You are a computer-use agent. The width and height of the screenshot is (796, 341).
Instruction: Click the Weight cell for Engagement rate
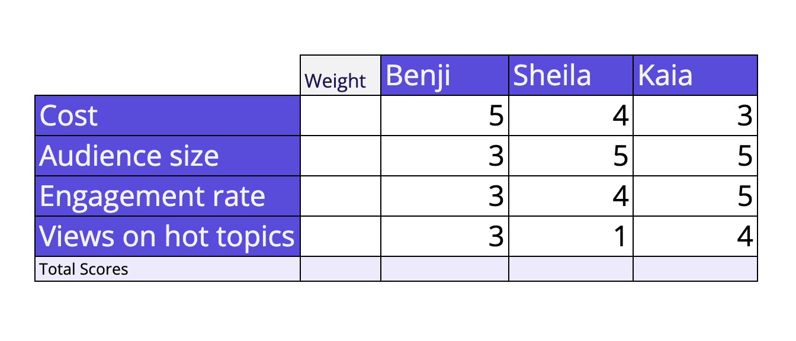tap(340, 196)
